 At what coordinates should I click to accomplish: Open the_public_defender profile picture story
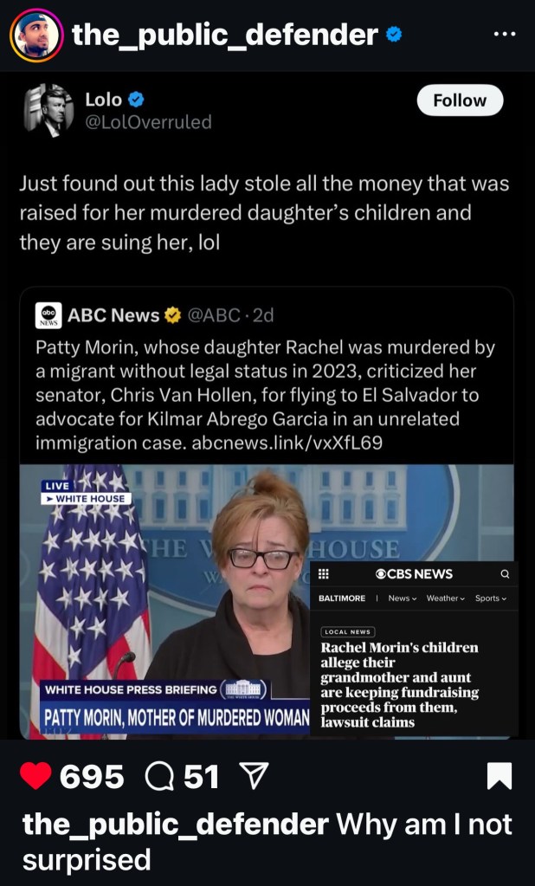point(36,36)
